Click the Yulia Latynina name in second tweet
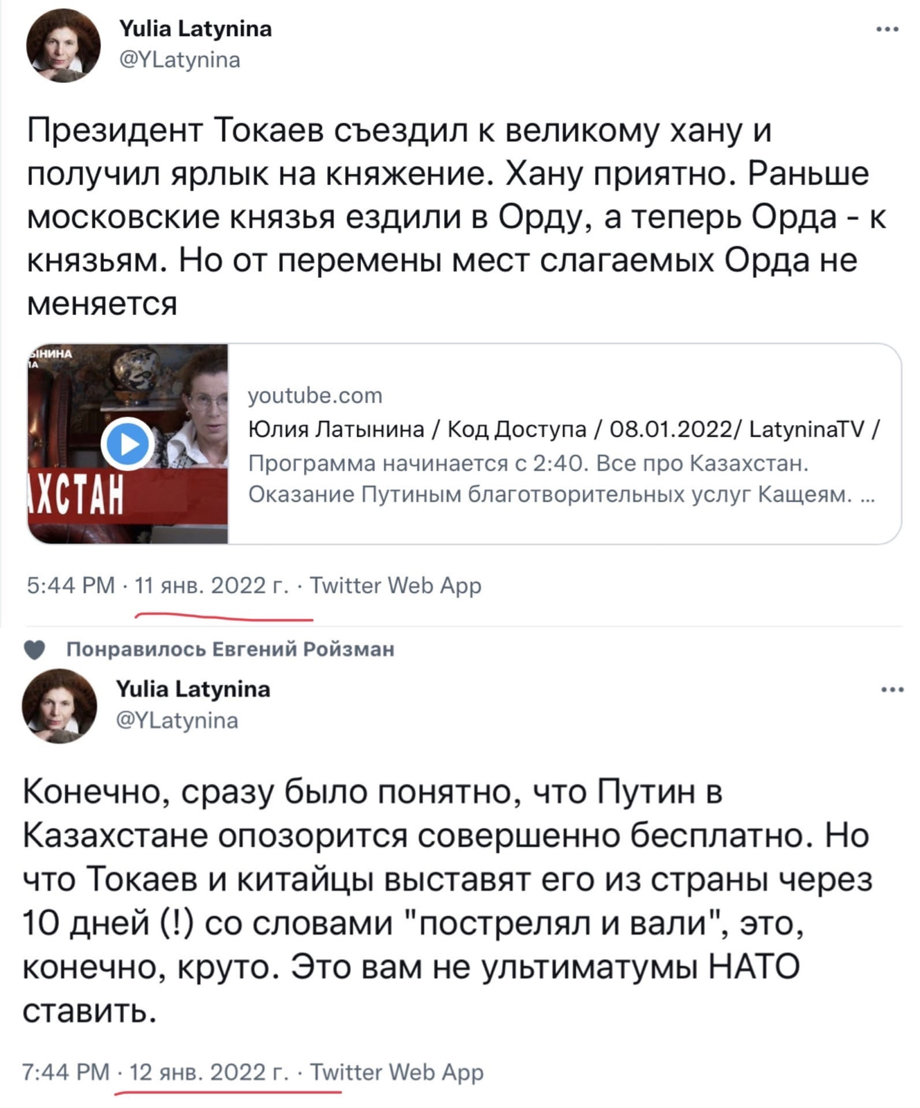 [193, 689]
